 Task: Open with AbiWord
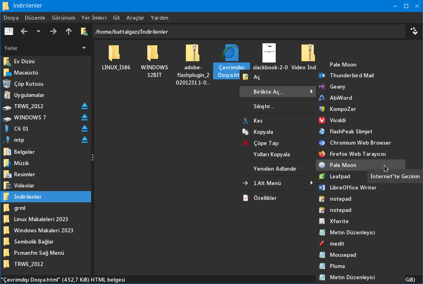[360, 98]
